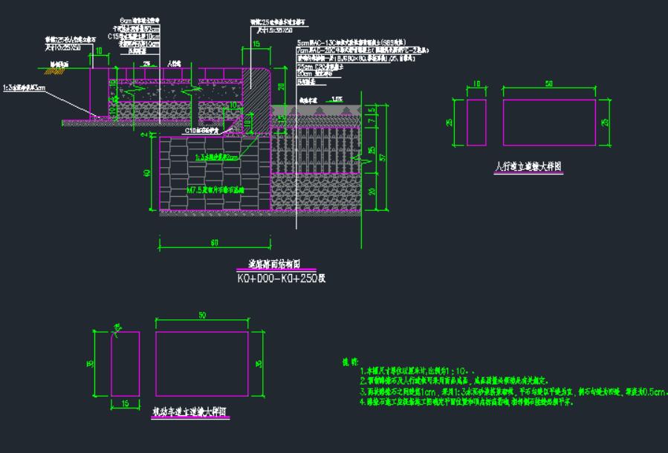Click the 57 overall height dimension on the right
The width and height of the screenshot is (668, 453).
point(382,157)
